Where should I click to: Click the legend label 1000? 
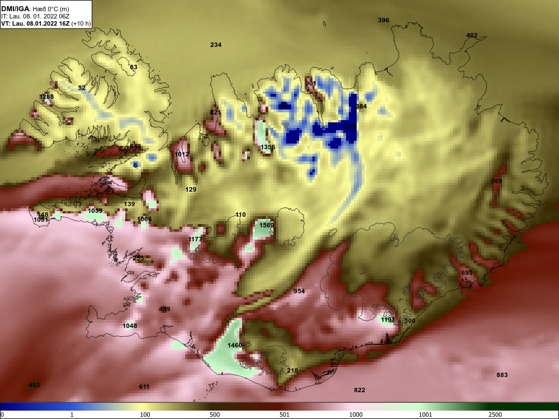(x=356, y=415)
